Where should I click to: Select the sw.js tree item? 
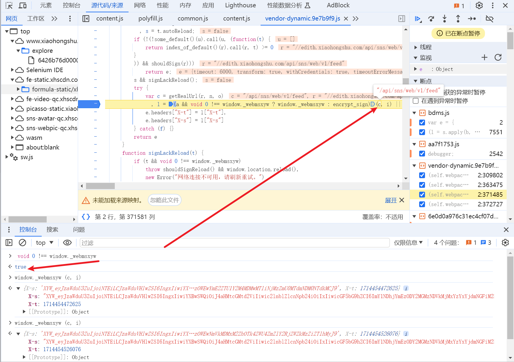(x=27, y=157)
